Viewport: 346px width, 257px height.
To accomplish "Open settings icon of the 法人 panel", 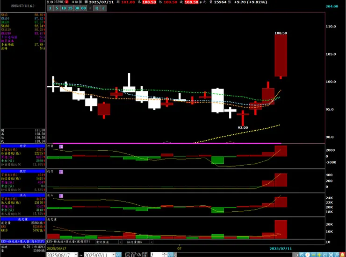I will point(61,196).
